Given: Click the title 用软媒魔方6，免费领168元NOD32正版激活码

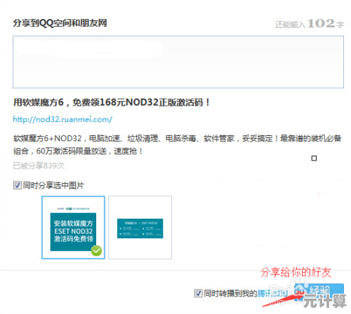Looking at the screenshot, I should coord(112,102).
